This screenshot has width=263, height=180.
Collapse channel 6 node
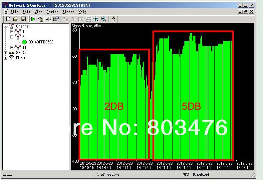click(x=12, y=37)
